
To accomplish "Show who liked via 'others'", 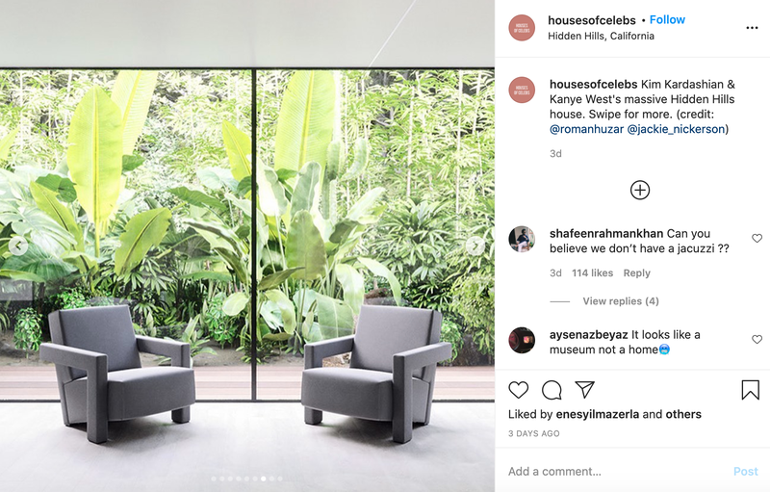I will 683,414.
